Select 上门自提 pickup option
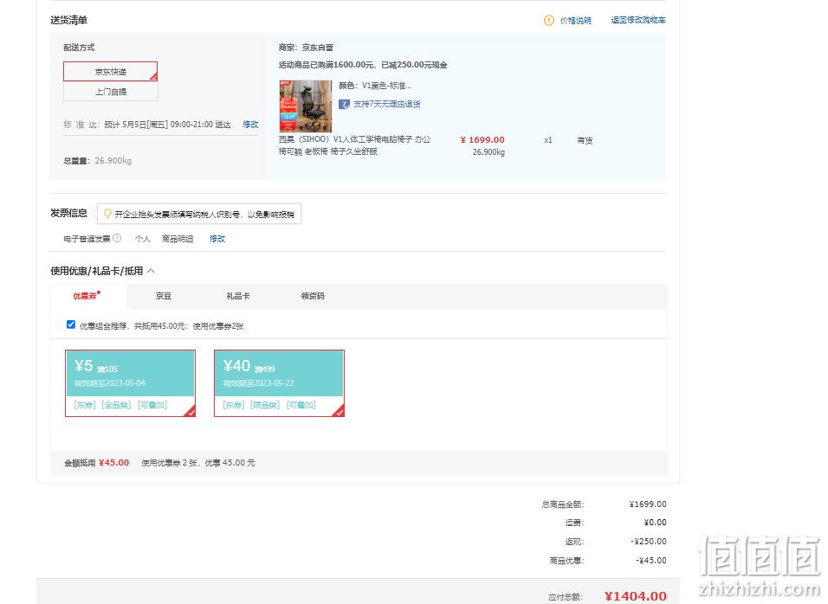This screenshot has width=828, height=604. (x=110, y=92)
